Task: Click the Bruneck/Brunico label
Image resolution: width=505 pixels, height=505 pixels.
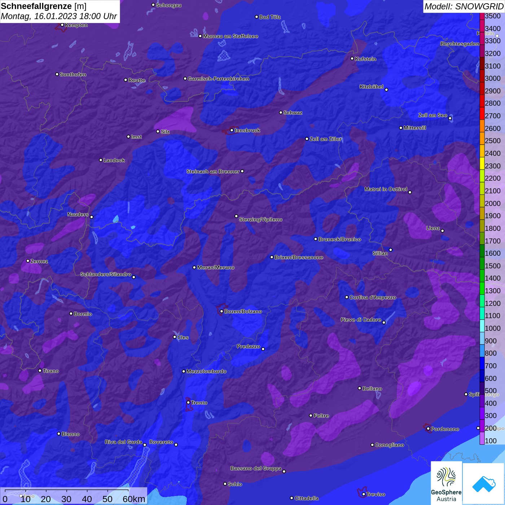Action: coord(339,239)
